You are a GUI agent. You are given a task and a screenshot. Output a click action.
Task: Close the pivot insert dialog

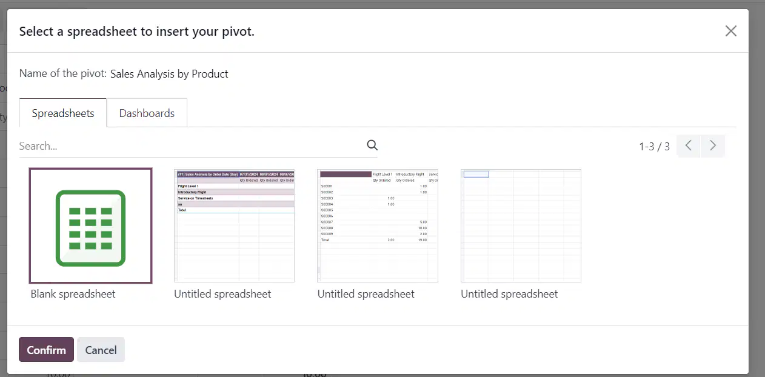[731, 32]
